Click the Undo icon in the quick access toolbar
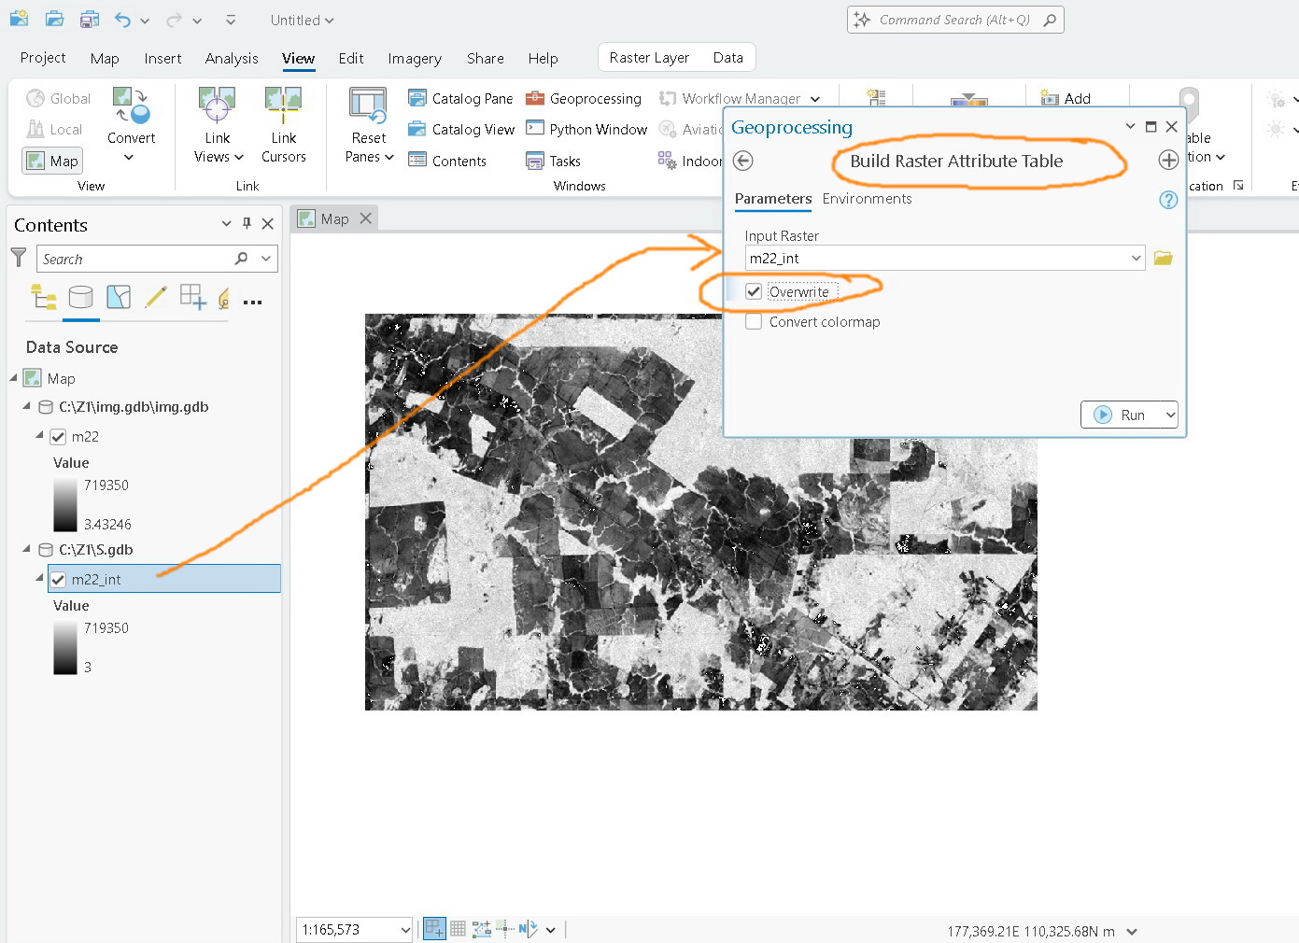1299x943 pixels. tap(122, 20)
